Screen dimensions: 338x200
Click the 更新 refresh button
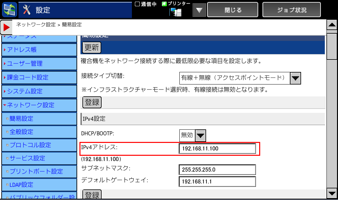pyautogui.click(x=92, y=48)
